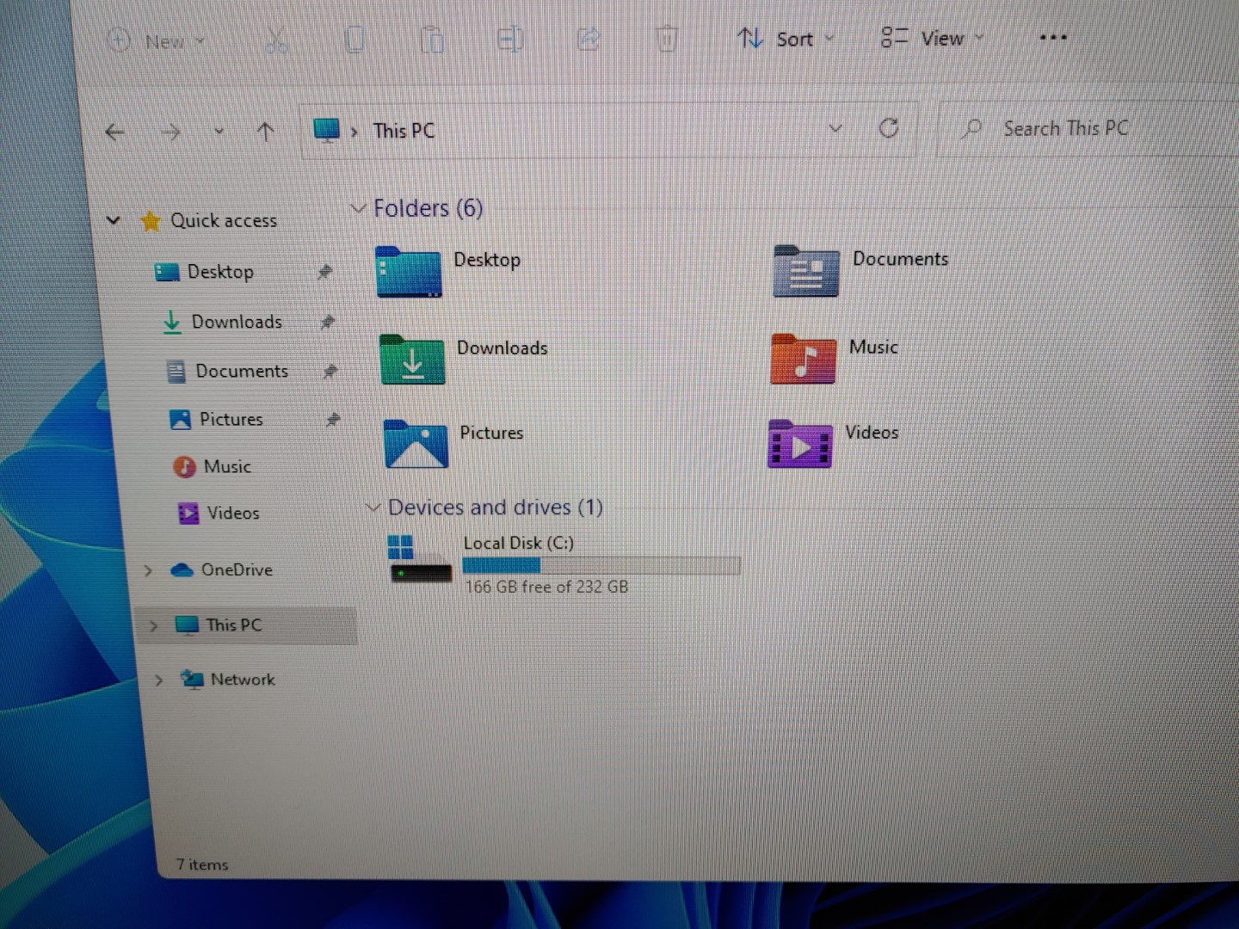The image size is (1239, 929).
Task: Expand the This PC tree node
Action: 153,625
